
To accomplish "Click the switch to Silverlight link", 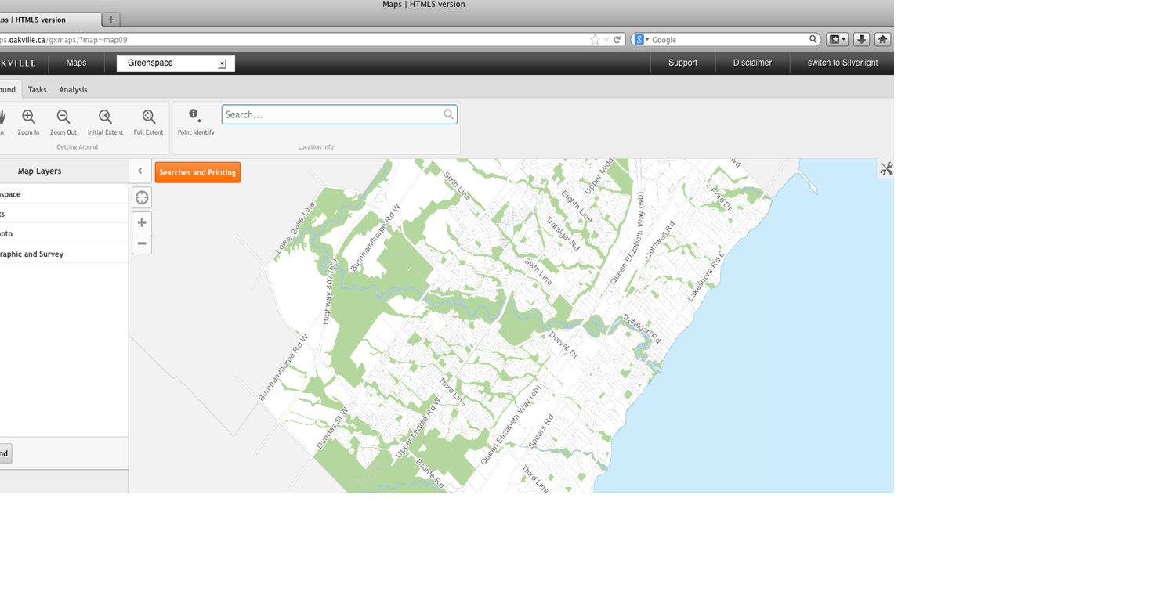I will click(842, 63).
